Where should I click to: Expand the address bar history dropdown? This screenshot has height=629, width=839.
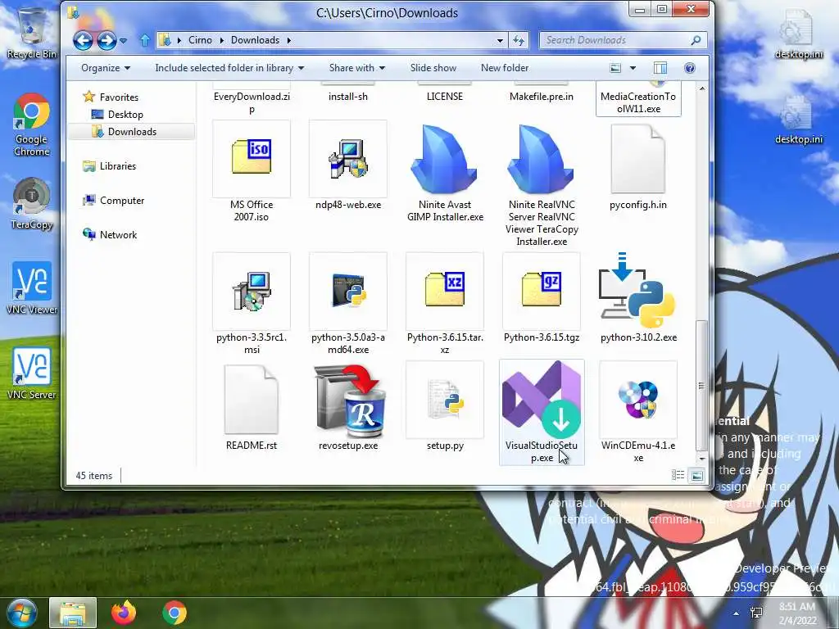pos(500,40)
